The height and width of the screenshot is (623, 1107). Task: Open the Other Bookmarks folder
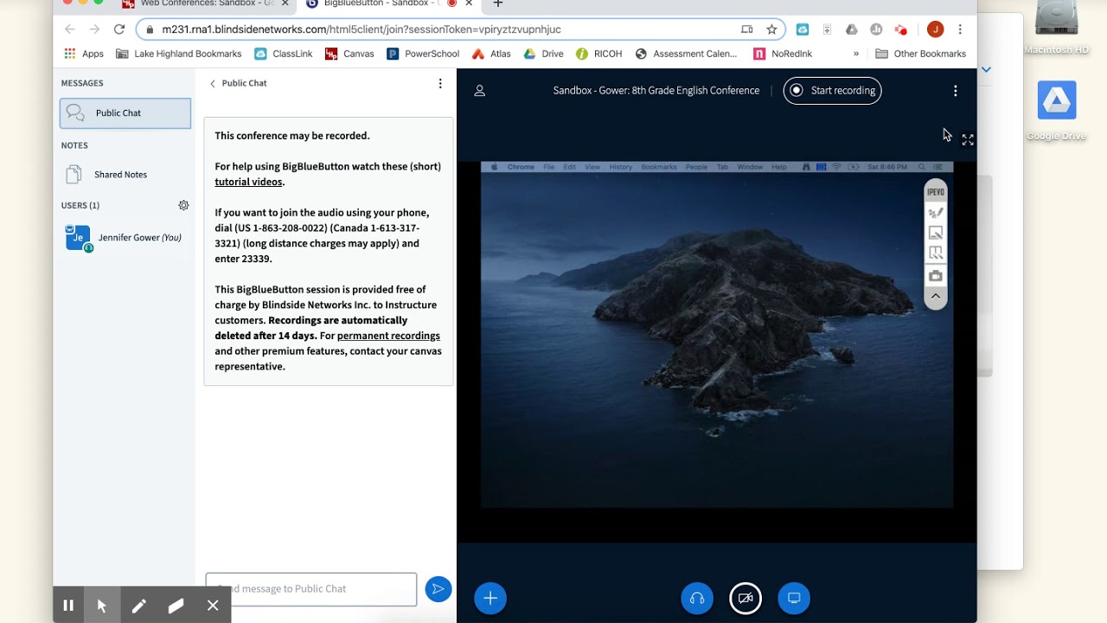920,54
